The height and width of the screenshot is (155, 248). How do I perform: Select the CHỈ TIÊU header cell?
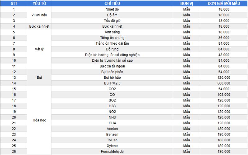(x=112, y=3)
